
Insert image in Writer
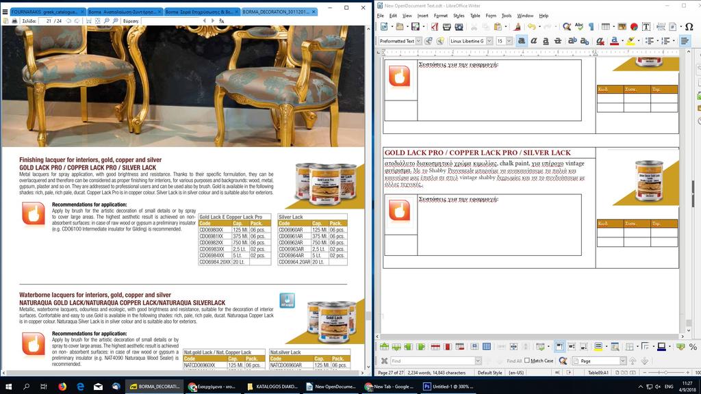622,27
